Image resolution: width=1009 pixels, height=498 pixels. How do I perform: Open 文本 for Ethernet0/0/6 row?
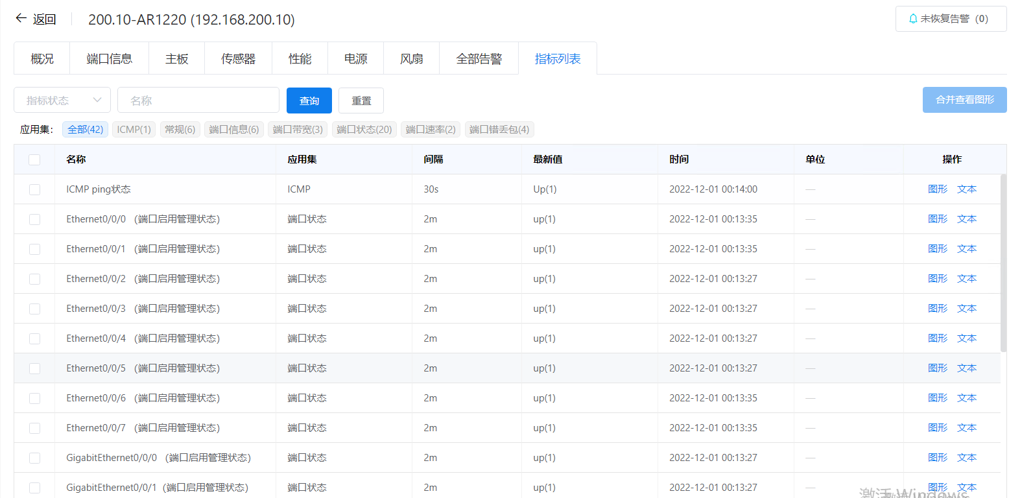coord(967,398)
